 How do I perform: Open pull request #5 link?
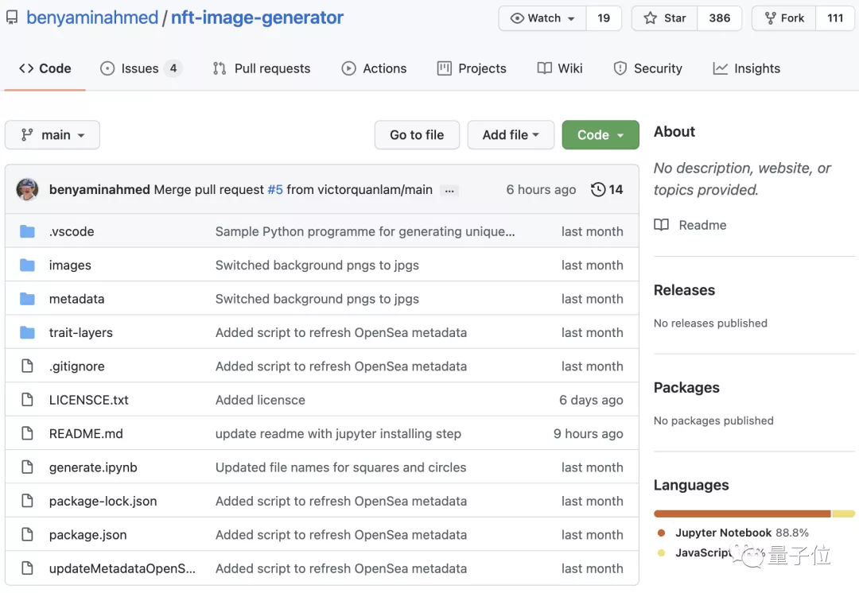tap(275, 189)
